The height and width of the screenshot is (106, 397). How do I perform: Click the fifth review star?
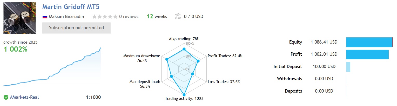pyautogui.click(x=115, y=17)
